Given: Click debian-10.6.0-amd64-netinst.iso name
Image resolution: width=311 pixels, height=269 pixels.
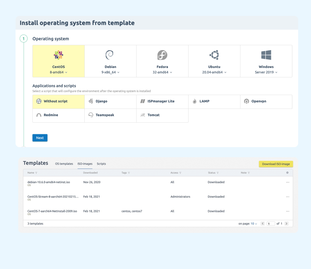Looking at the screenshot, I should coord(49,182).
